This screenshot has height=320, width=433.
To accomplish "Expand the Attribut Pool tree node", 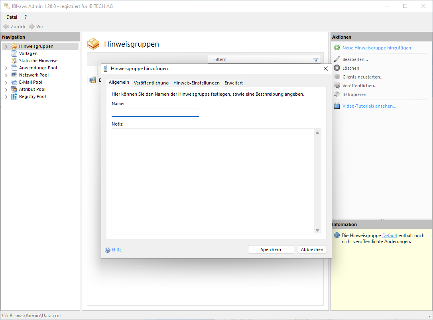I will [x=6, y=90].
